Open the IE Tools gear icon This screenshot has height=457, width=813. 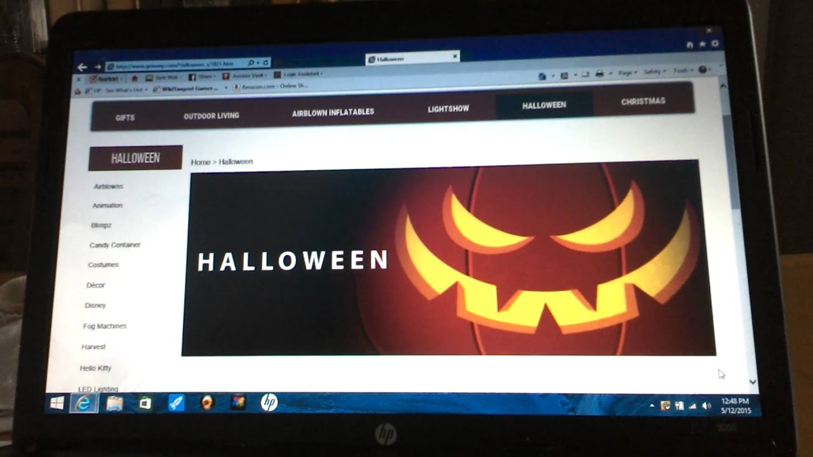(715, 44)
